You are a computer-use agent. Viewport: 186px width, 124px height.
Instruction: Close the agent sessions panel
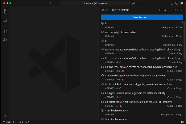(181, 10)
